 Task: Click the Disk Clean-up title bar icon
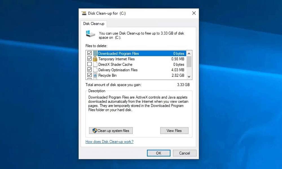tap(84, 13)
